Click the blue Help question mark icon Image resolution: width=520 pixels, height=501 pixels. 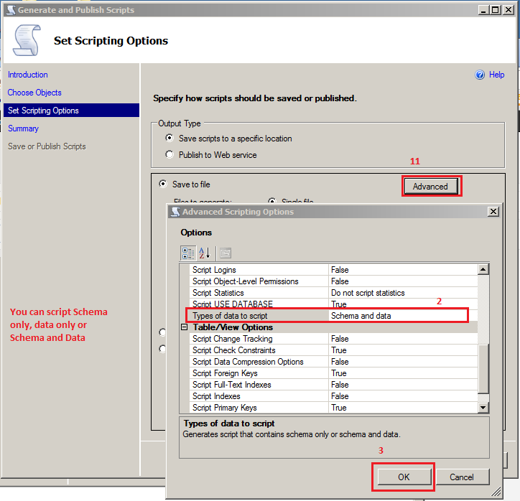[x=480, y=75]
